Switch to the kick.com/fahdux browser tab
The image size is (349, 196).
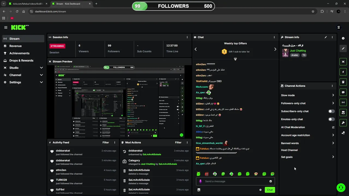click(x=28, y=4)
